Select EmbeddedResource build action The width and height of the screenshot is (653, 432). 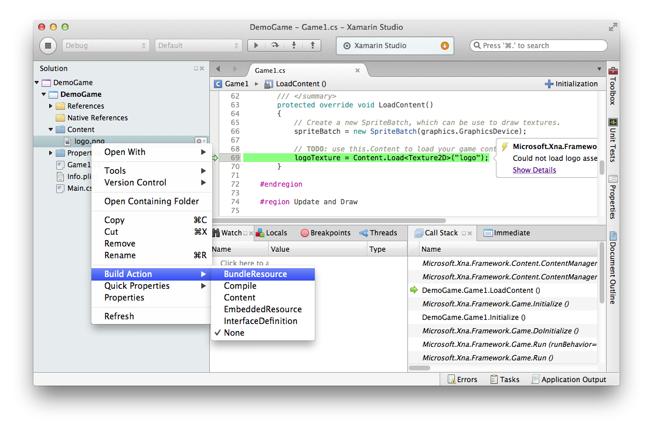point(263,309)
